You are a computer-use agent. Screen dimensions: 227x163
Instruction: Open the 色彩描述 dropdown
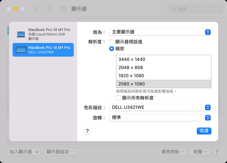[x=160, y=107]
